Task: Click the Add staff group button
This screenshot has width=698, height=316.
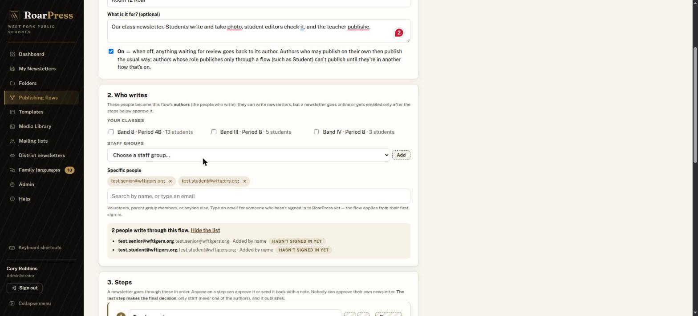Action: (x=401, y=155)
